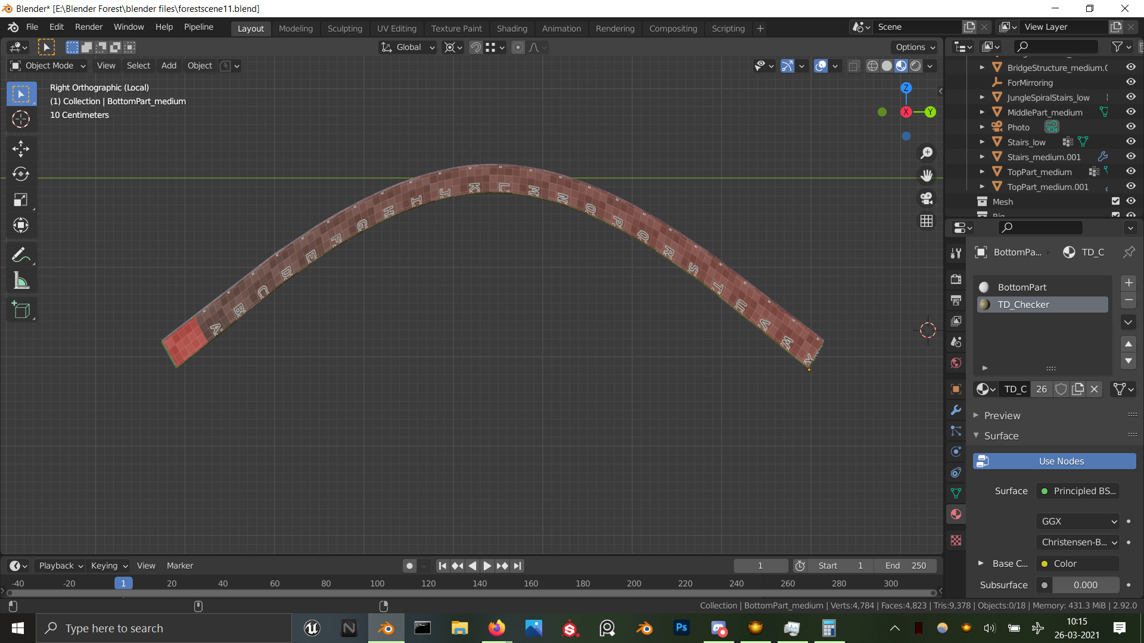Toggle proportional editing in header
Image resolution: width=1144 pixels, height=643 pixels.
tap(518, 48)
